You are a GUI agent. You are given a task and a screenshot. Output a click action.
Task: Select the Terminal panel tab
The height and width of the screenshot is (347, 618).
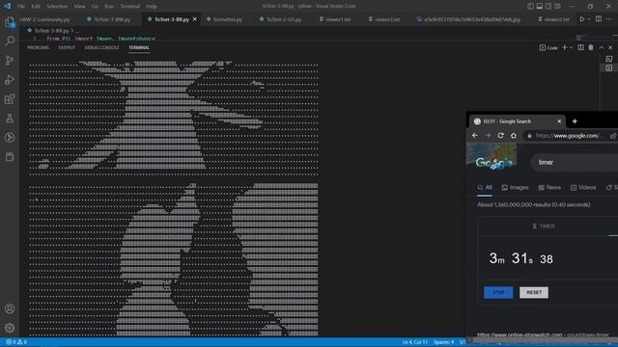(x=139, y=47)
